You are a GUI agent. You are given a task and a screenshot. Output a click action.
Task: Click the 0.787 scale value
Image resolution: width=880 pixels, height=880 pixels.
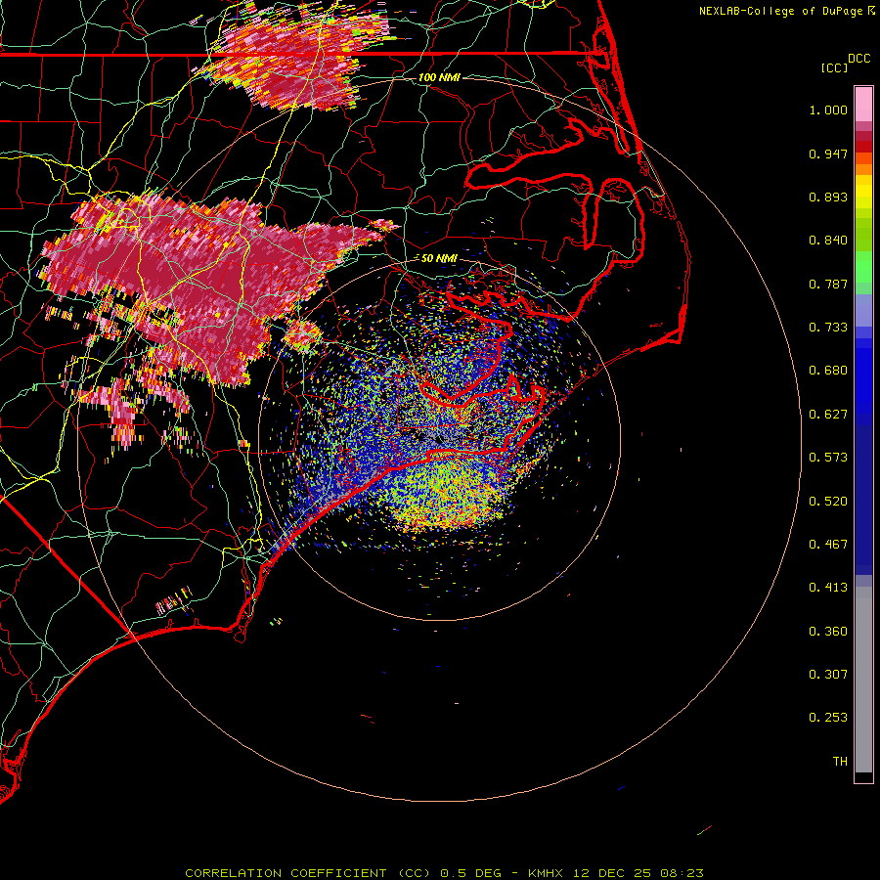[x=828, y=284]
